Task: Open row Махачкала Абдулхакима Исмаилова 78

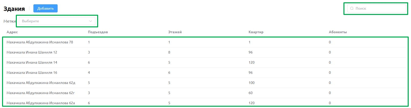Action: [205, 42]
